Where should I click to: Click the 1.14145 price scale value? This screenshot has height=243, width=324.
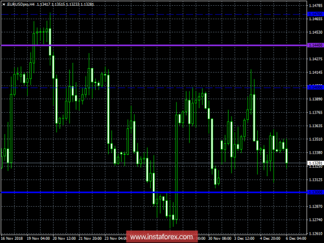tap(316, 73)
